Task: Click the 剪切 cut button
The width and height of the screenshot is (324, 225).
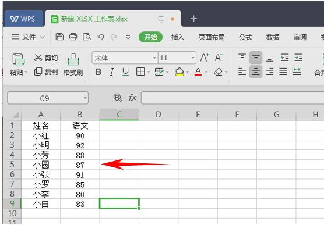Action: (46, 58)
